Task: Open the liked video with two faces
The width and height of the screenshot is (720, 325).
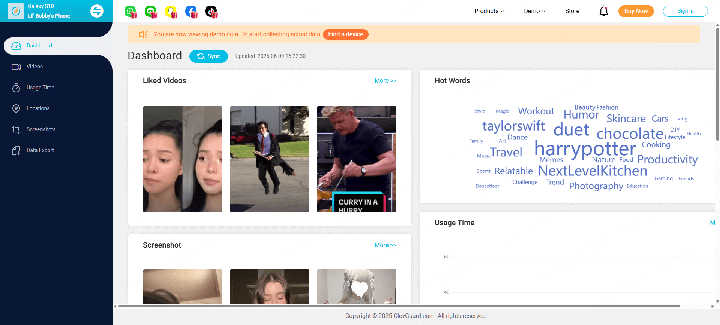Action: [x=183, y=159]
